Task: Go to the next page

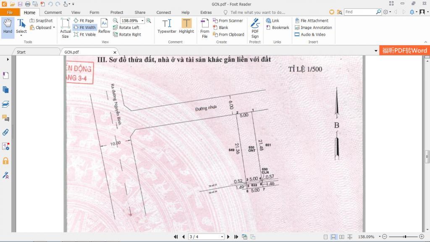Action: coord(229,237)
